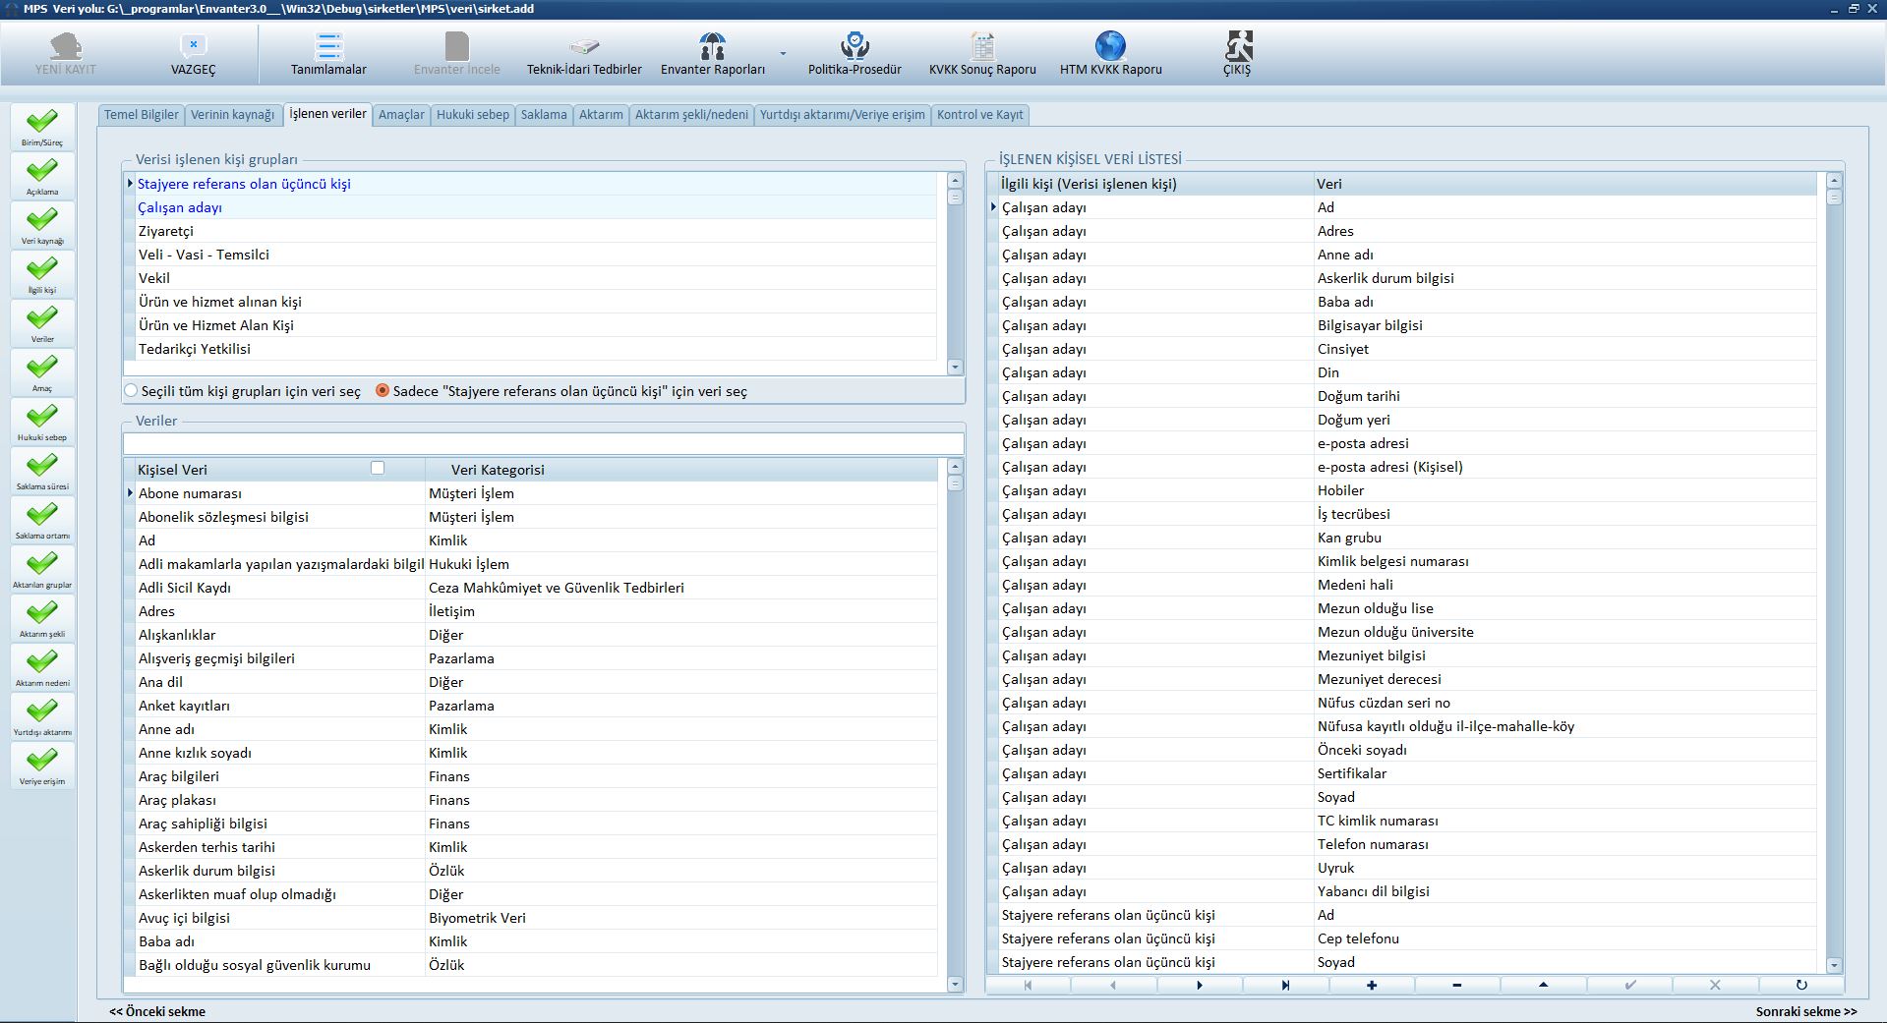The image size is (1887, 1023).
Task: Switch to Hukuki sebep tab
Action: pyautogui.click(x=473, y=115)
